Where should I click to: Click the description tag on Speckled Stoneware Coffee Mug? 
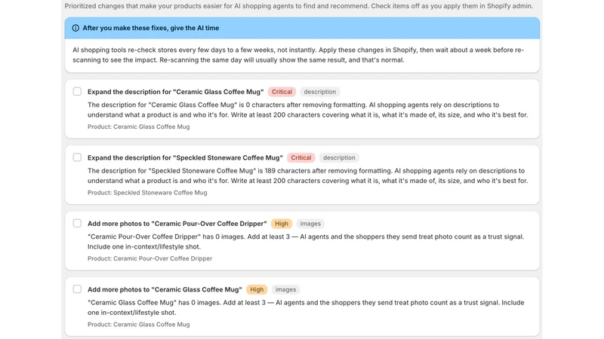coord(339,157)
